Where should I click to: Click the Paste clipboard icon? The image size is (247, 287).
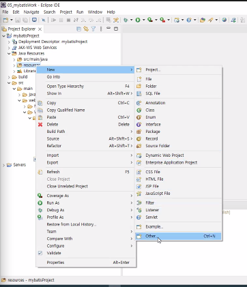coord(40,117)
